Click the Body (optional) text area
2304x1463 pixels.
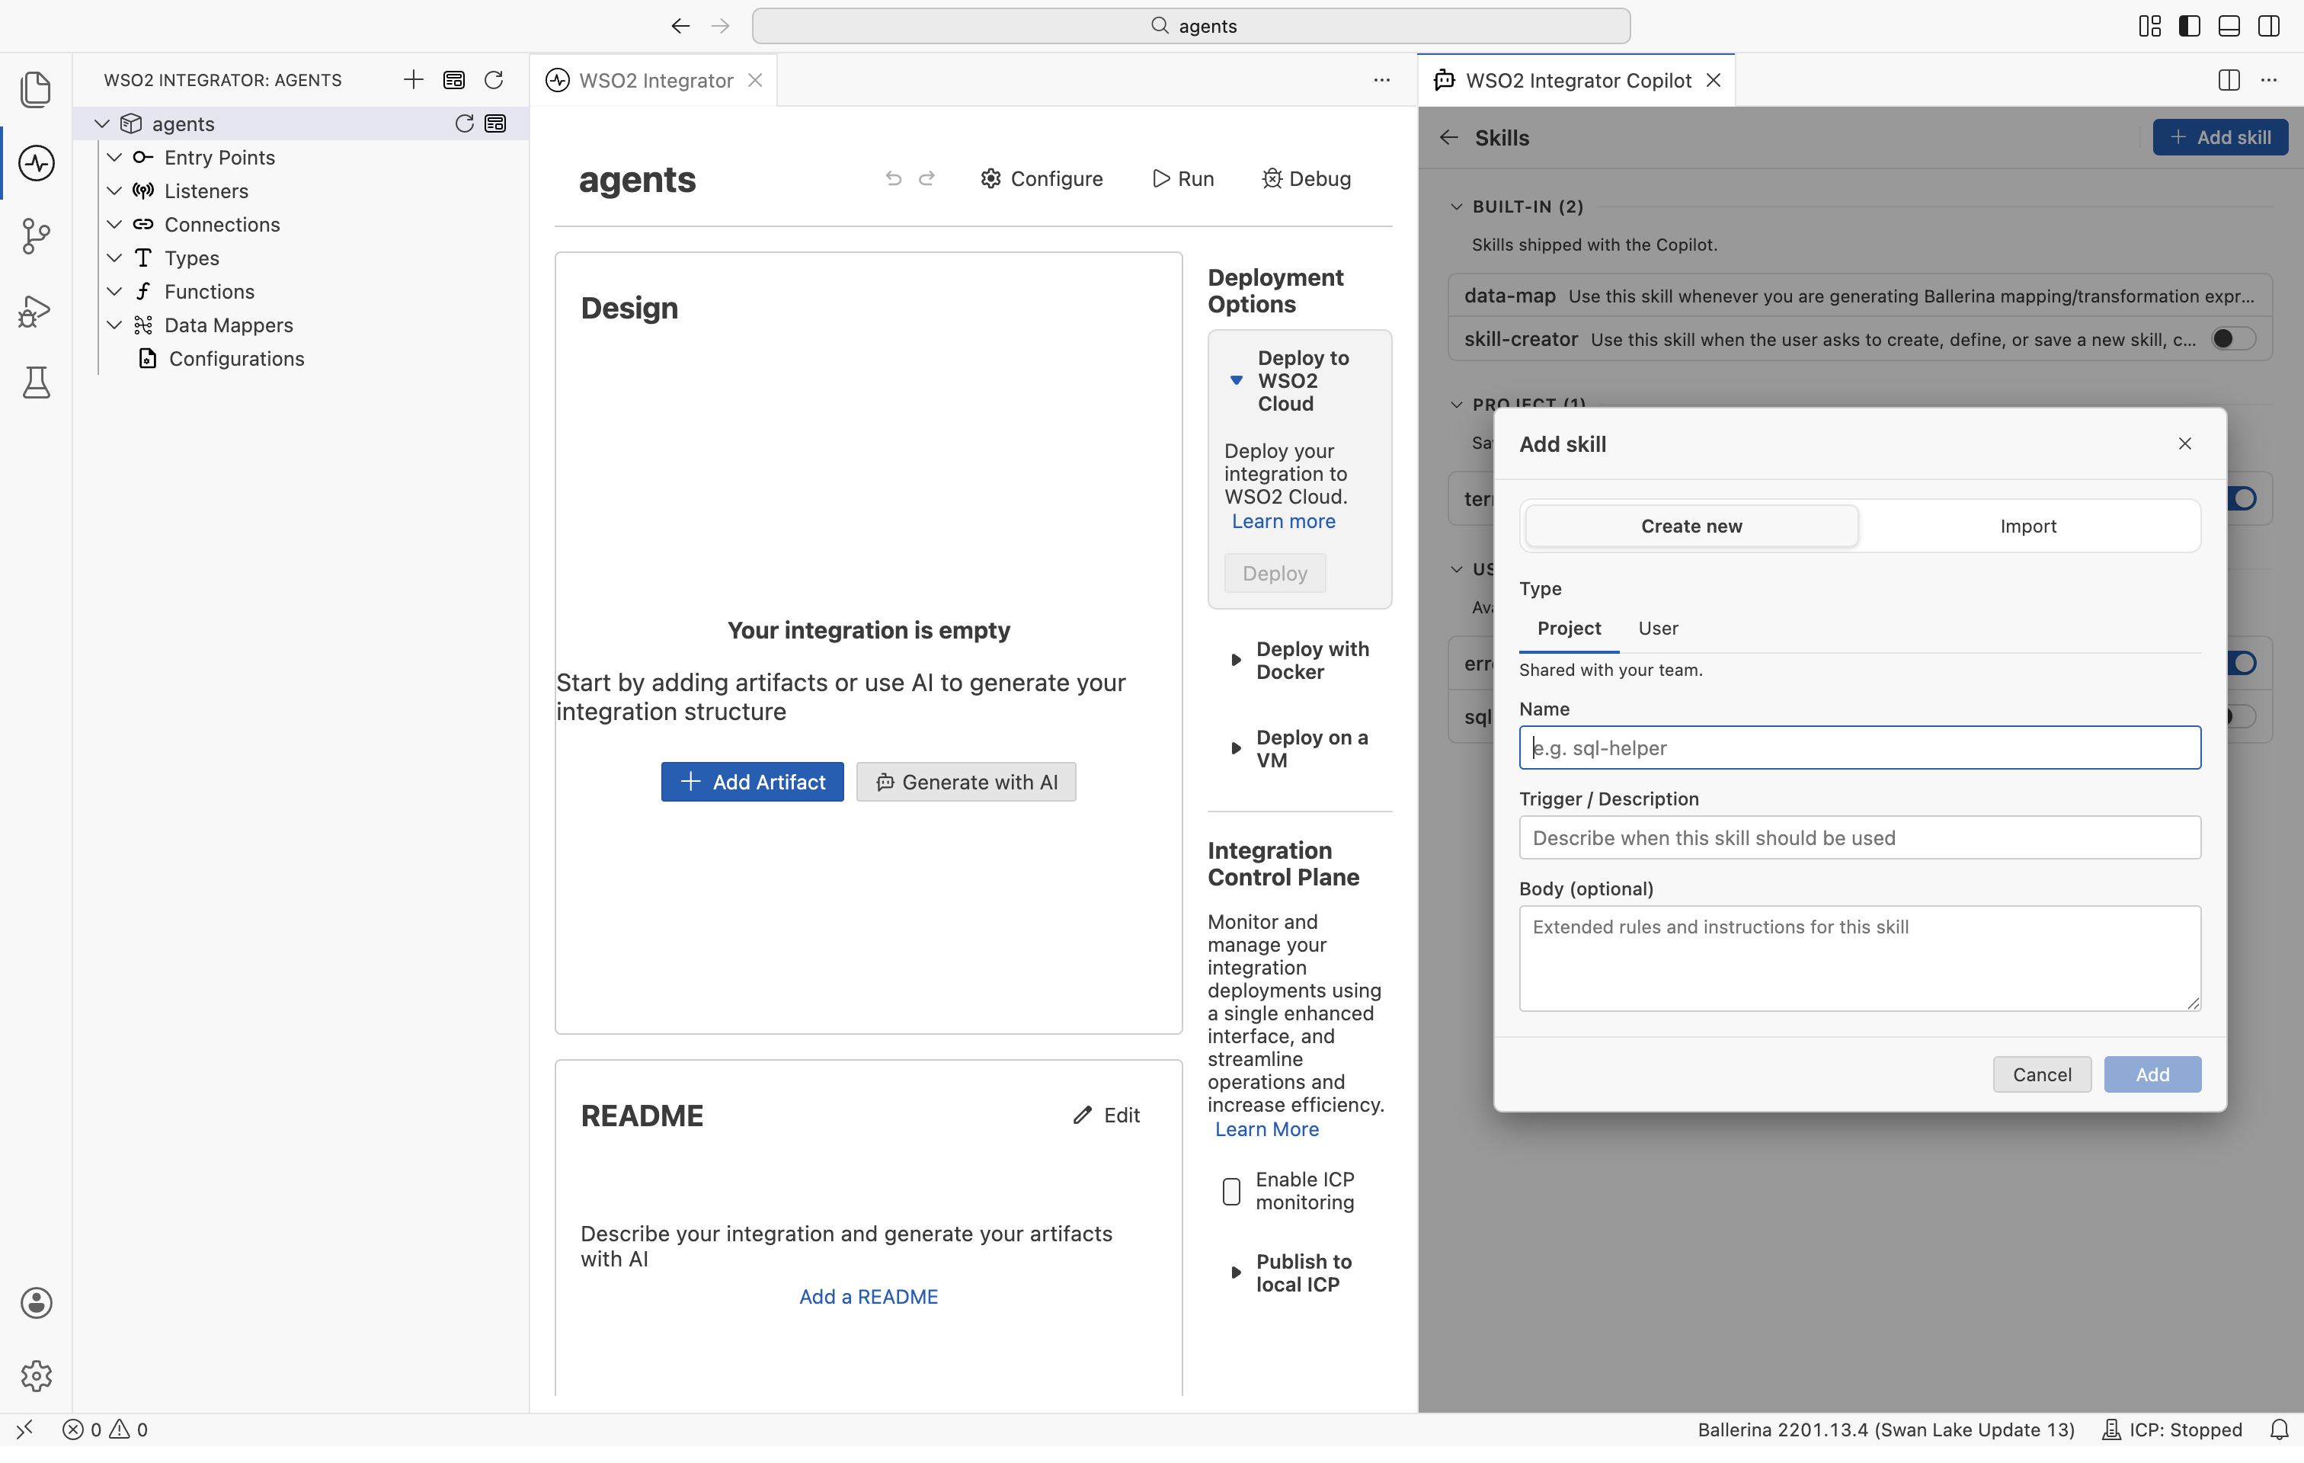click(x=1859, y=958)
